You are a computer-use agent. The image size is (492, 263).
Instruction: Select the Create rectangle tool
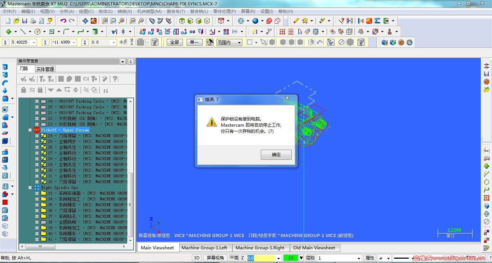coord(52,32)
